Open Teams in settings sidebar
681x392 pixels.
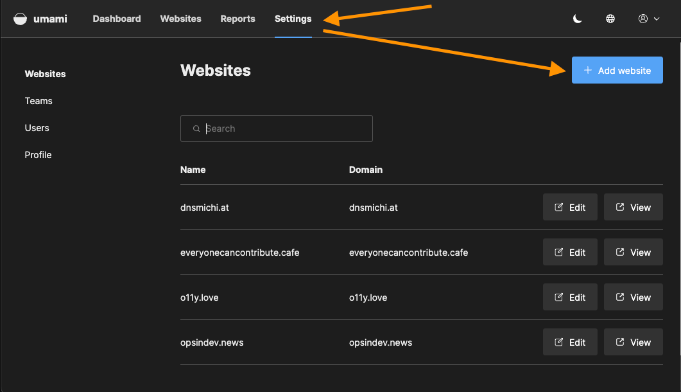pos(39,101)
